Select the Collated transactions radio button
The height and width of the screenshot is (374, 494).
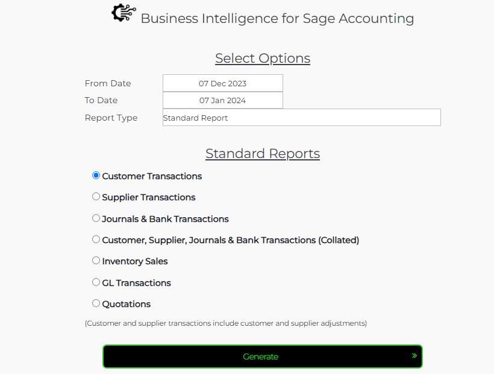(96, 239)
